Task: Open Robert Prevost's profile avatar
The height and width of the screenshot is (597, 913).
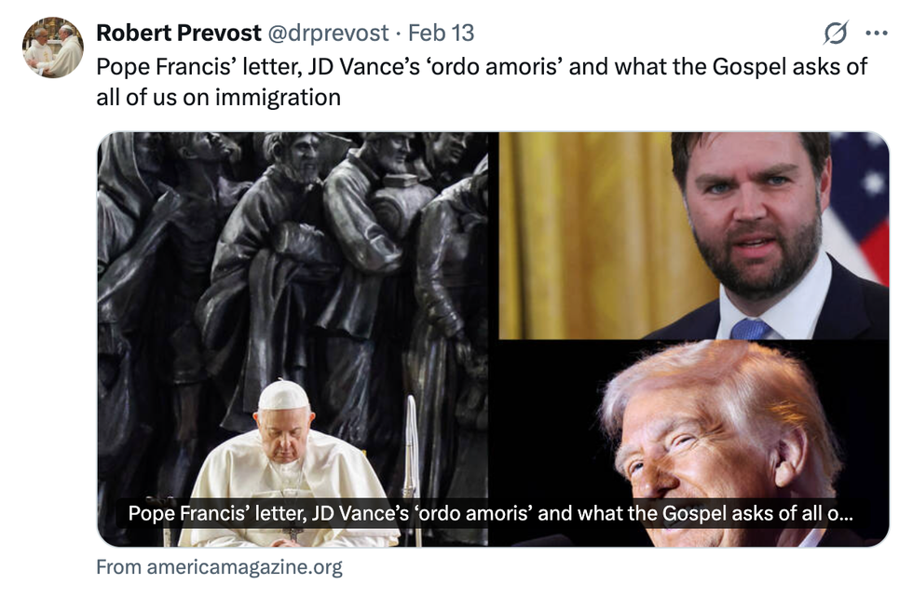Action: tap(53, 47)
